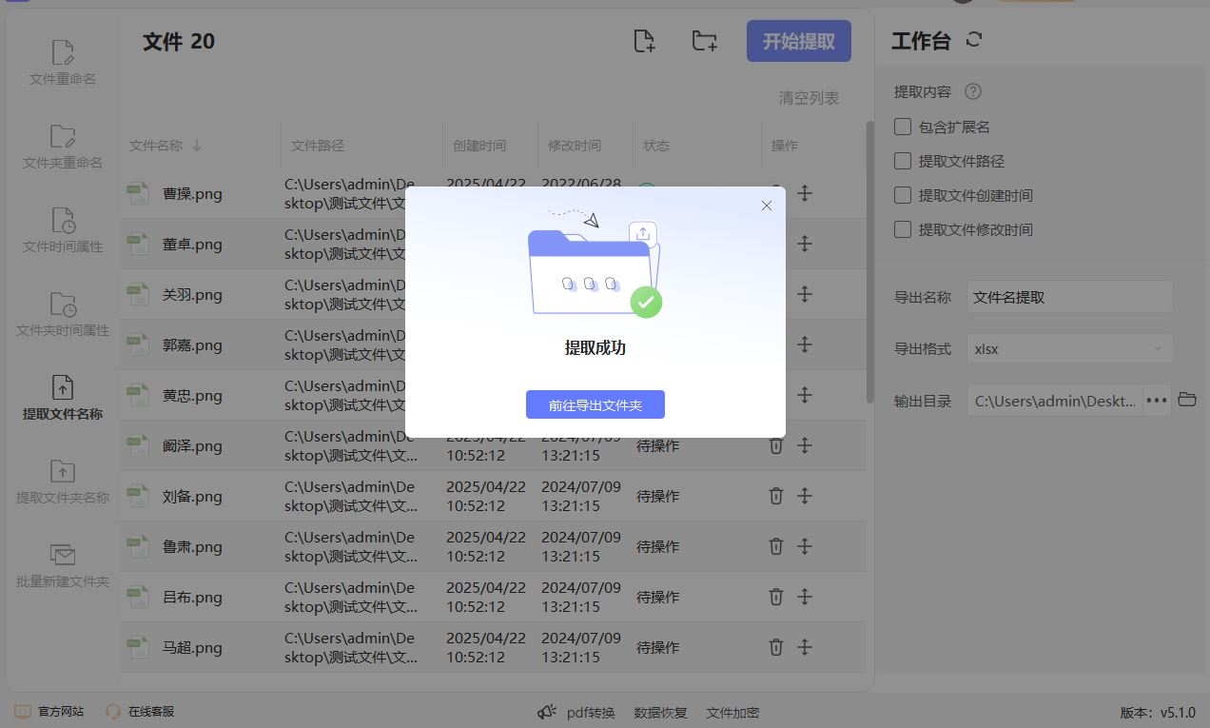The height and width of the screenshot is (728, 1210).
Task: Open the output folder icon
Action: [x=1186, y=400]
